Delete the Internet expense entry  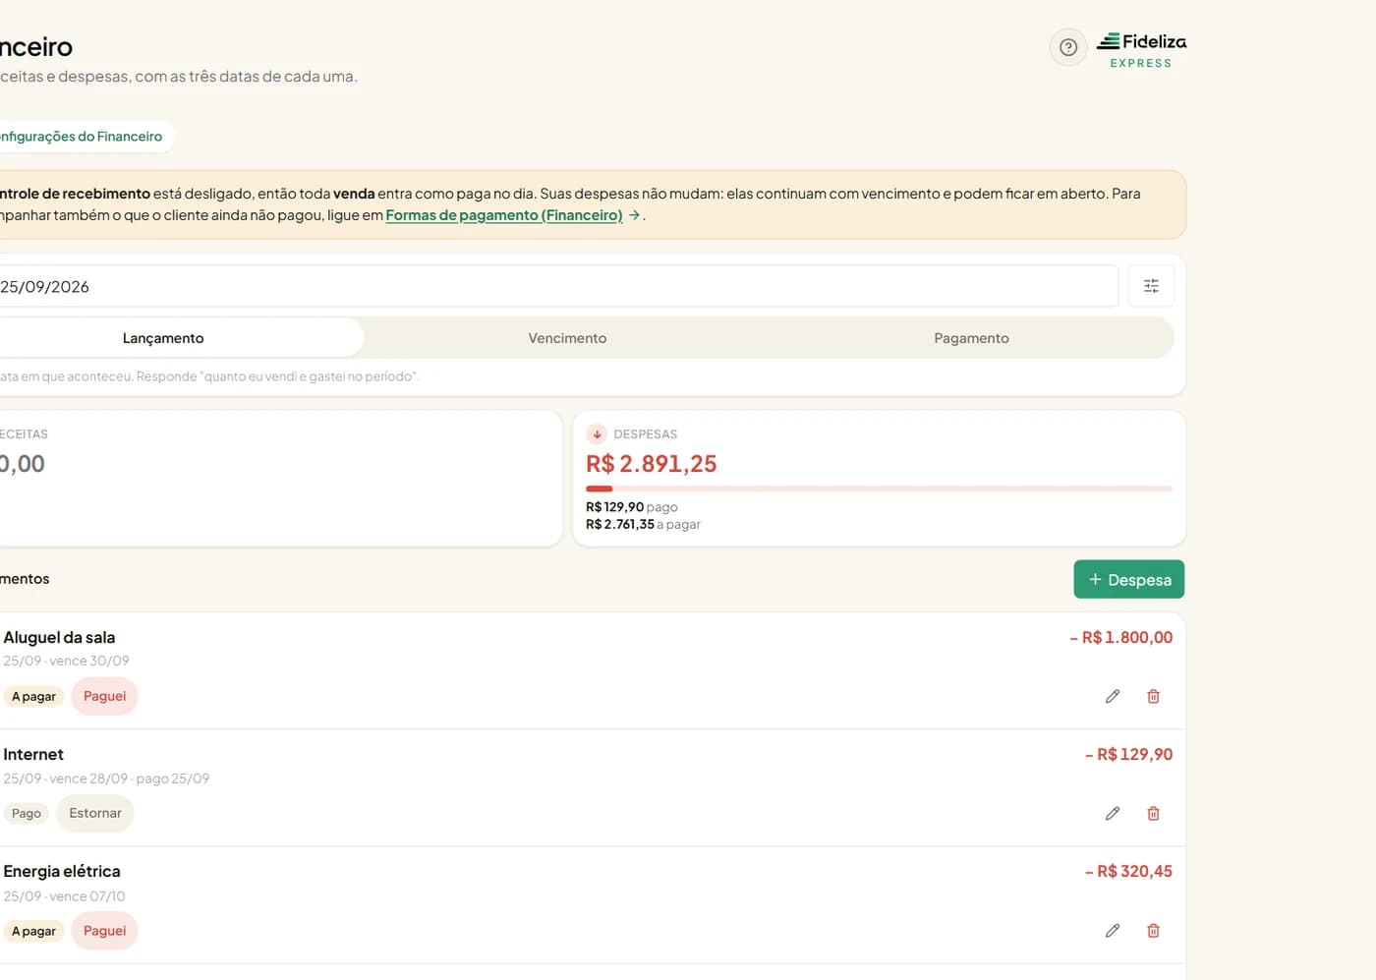click(x=1154, y=813)
